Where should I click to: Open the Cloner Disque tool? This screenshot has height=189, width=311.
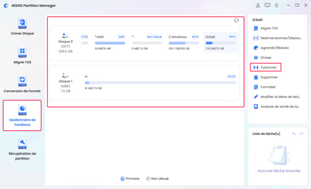coord(22,27)
